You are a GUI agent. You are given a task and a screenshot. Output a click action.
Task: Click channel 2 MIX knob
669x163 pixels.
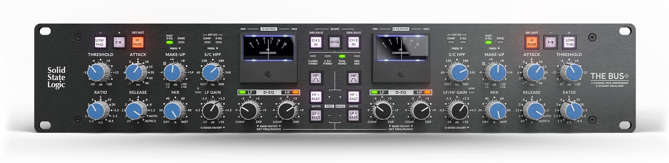[496, 110]
